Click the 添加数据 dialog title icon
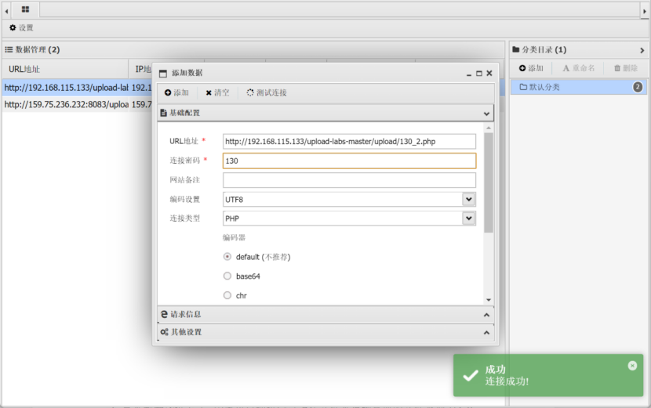This screenshot has width=651, height=408. 163,74
